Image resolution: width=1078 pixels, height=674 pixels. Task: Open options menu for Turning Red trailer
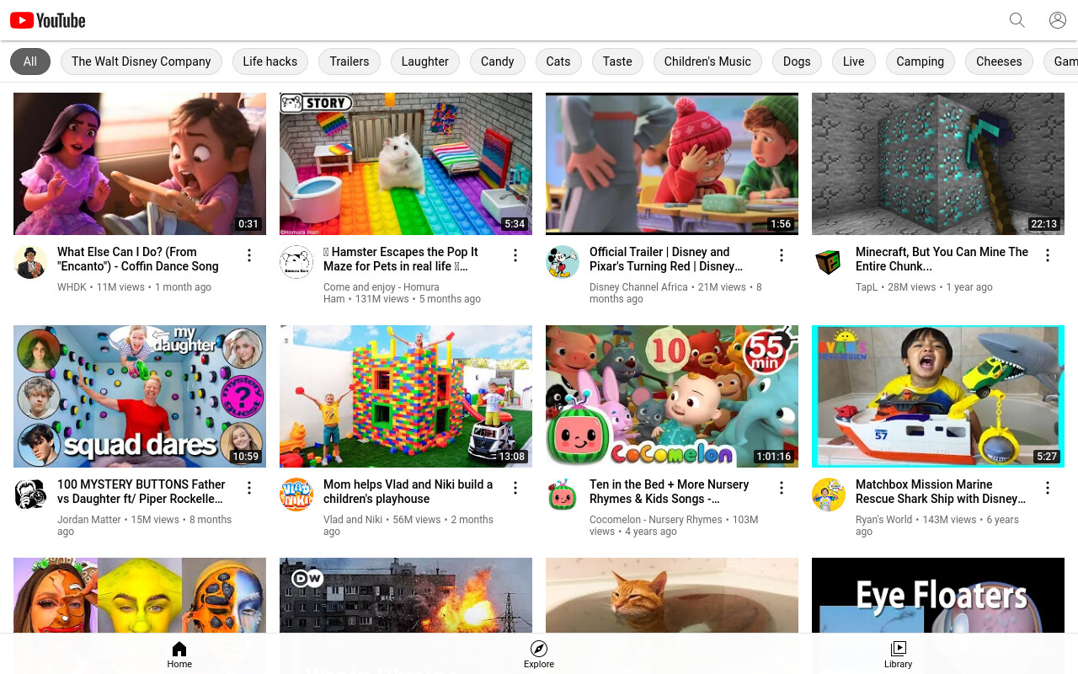click(x=782, y=255)
